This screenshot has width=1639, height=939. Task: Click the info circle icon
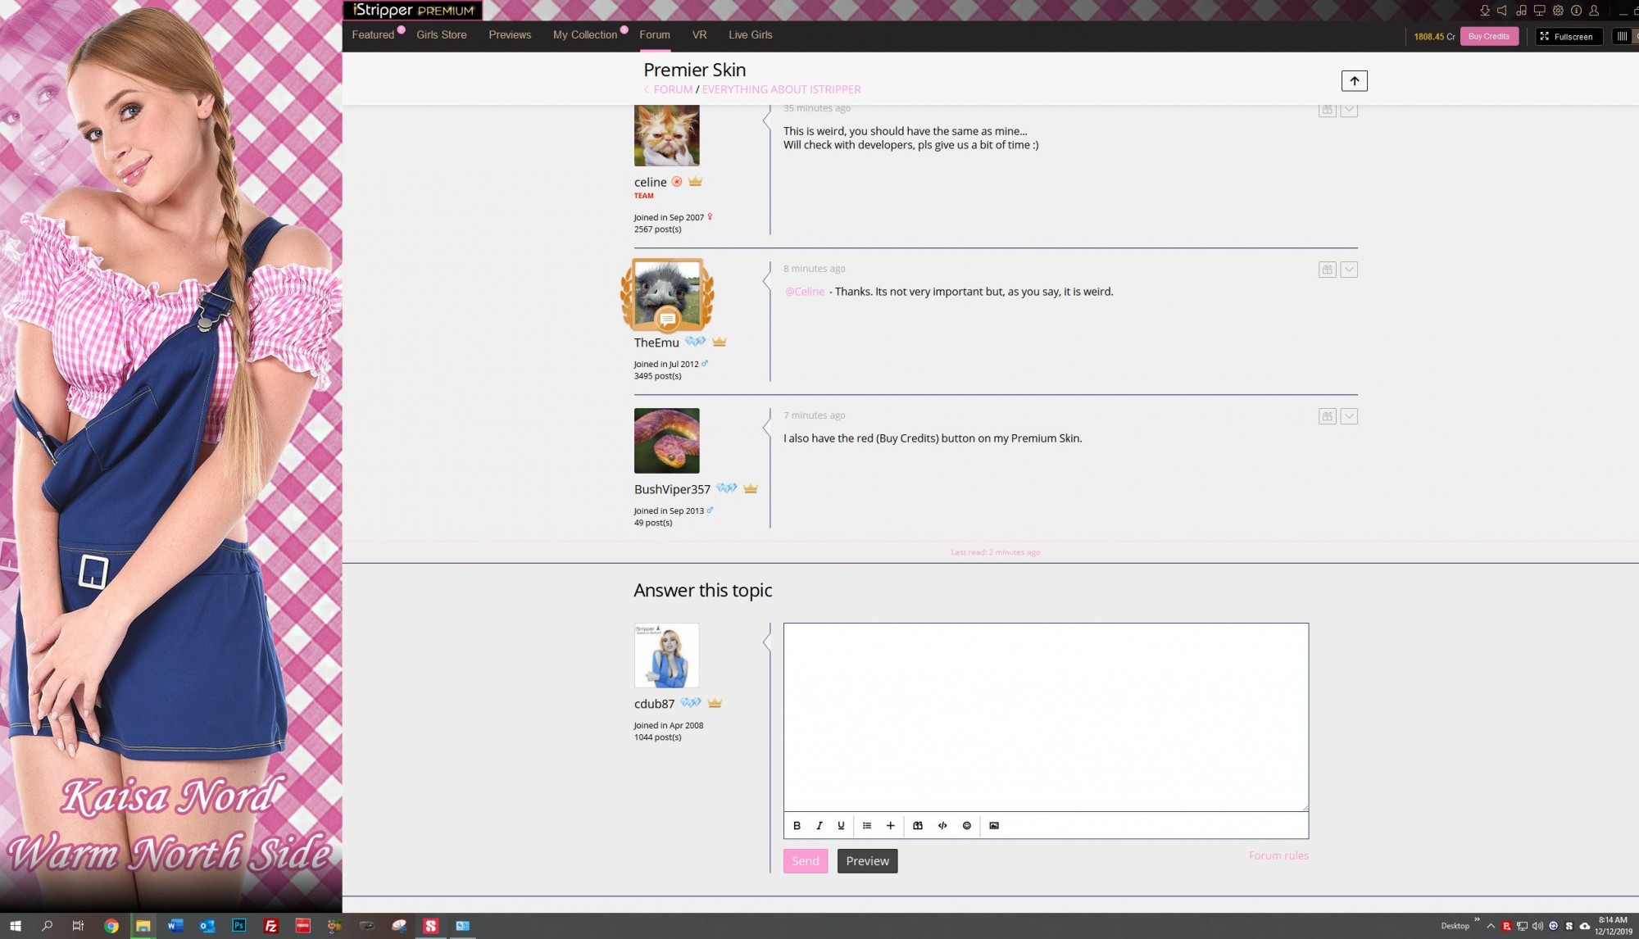tap(1576, 11)
